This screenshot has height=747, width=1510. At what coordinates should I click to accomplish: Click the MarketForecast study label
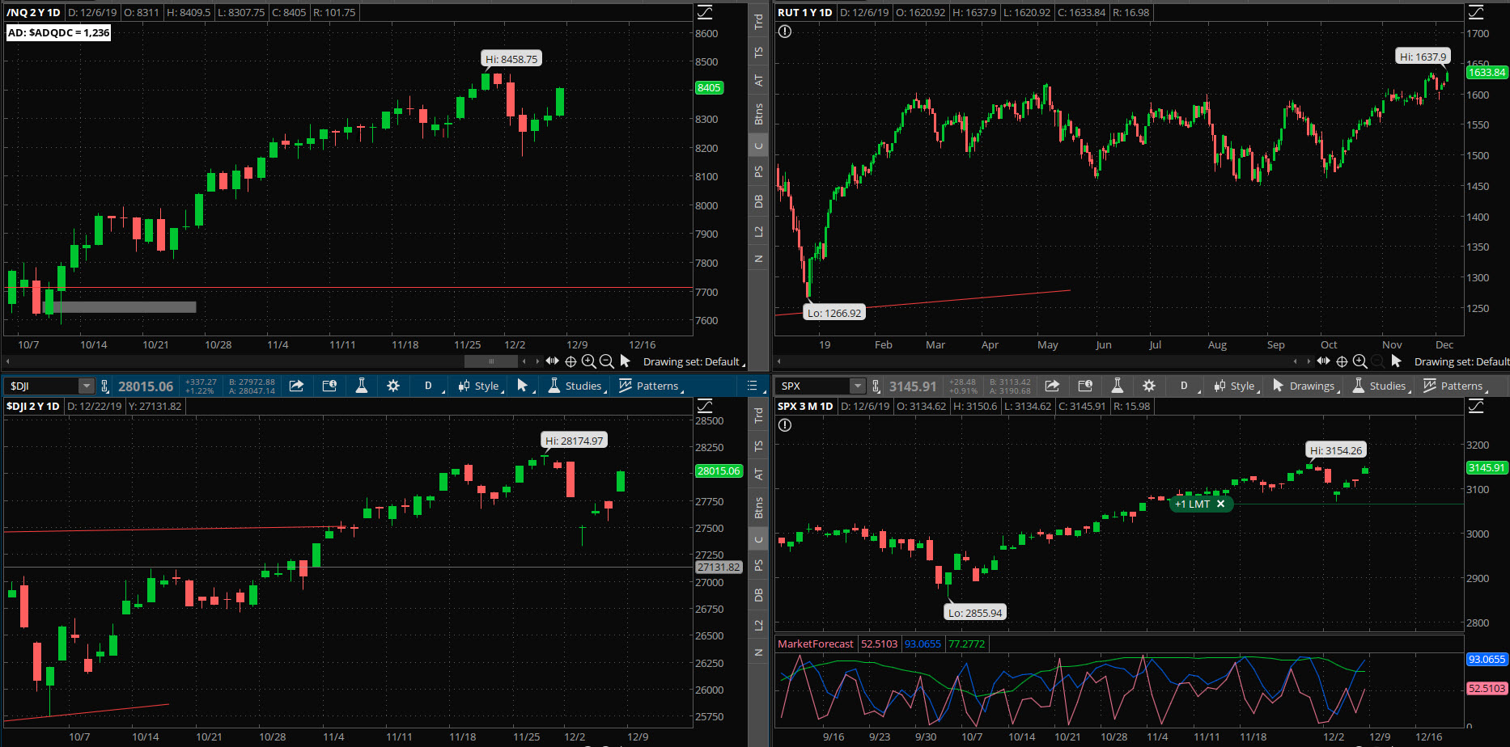pyautogui.click(x=815, y=644)
